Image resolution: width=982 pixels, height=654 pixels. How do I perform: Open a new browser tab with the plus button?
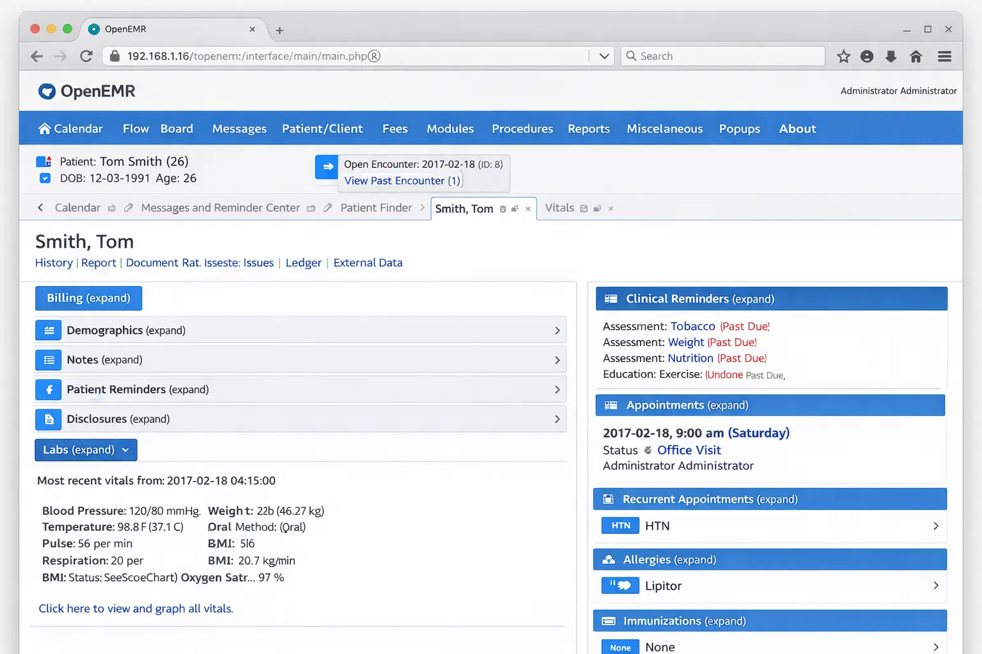pos(279,30)
